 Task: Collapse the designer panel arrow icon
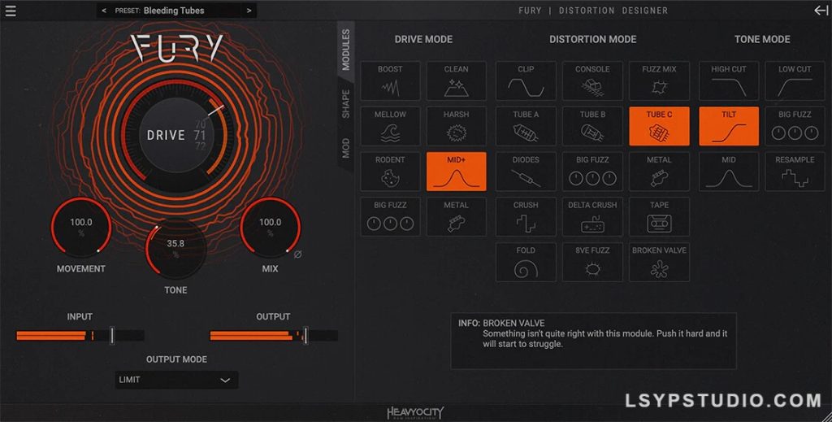(x=821, y=11)
